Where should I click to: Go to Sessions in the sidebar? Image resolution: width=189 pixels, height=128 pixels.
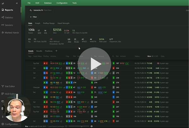(x=9, y=25)
